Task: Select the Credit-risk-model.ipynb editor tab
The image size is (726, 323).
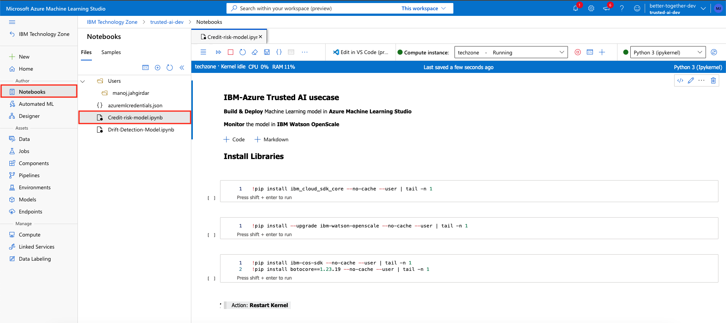Action: pos(229,37)
